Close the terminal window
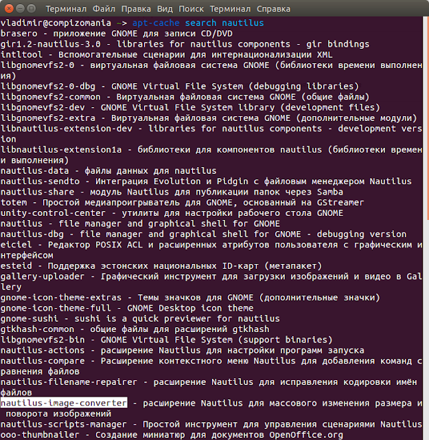 (x=9, y=9)
